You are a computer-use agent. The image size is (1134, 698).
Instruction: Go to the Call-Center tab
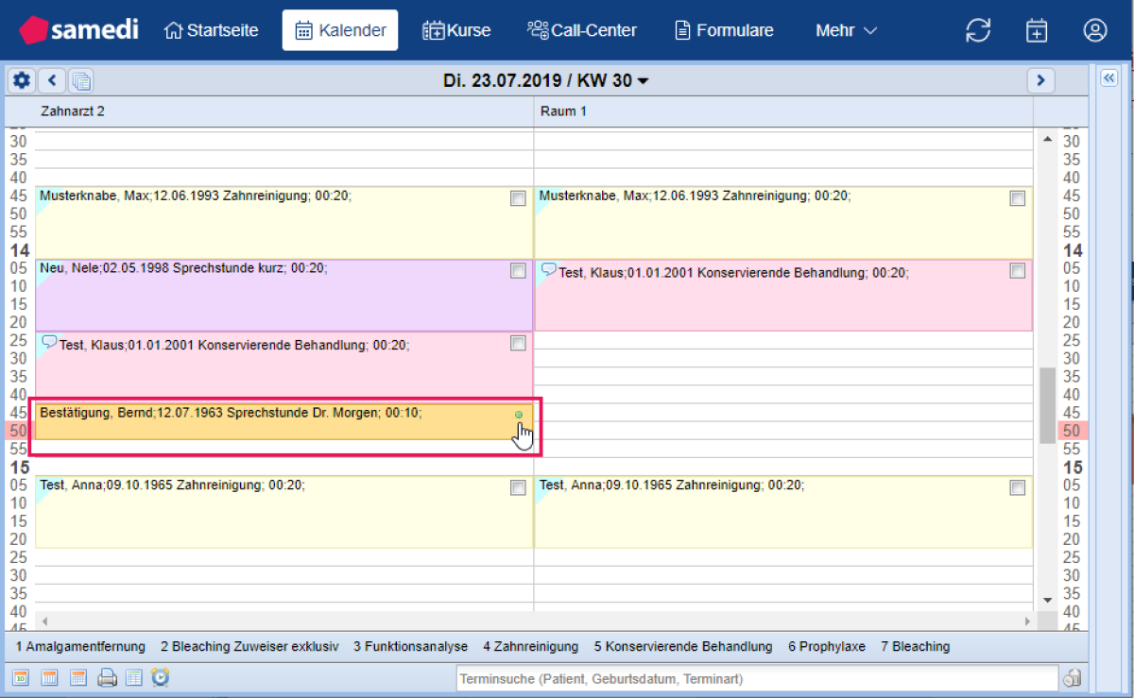582,30
